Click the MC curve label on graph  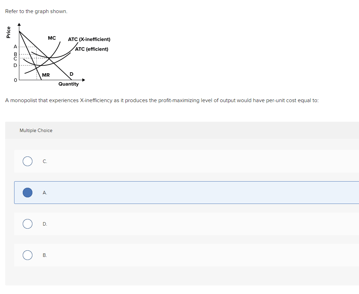click(x=52, y=38)
